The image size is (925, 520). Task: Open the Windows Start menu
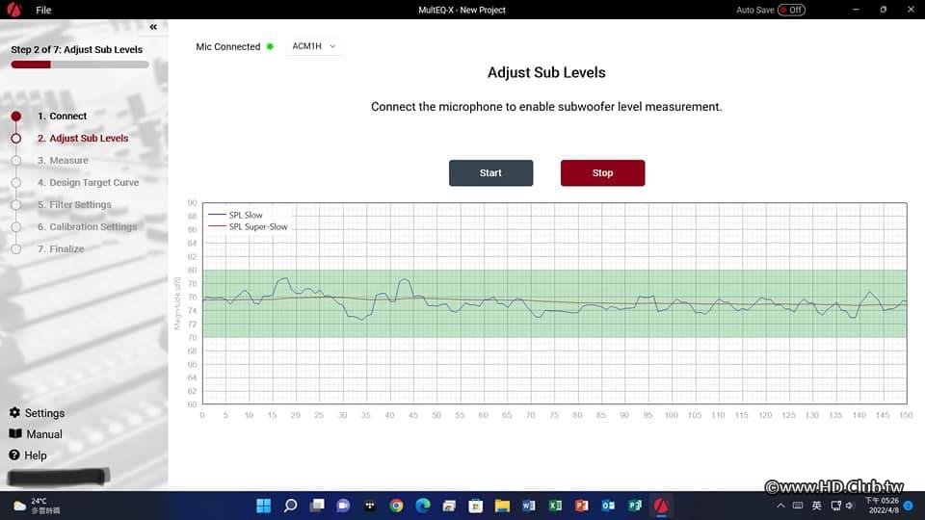pos(264,506)
